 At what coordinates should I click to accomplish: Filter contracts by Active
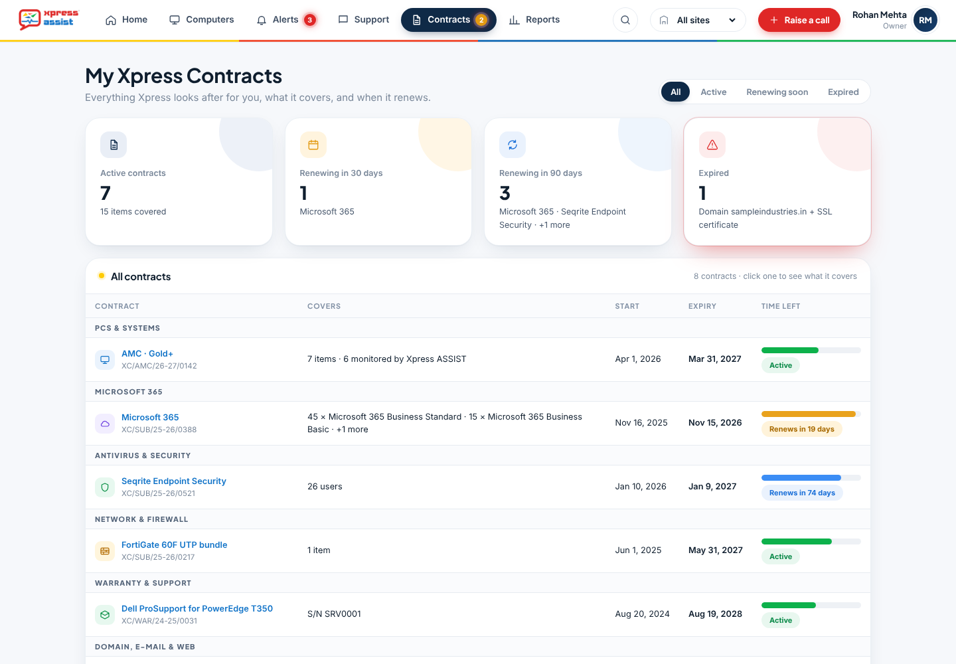coord(714,92)
